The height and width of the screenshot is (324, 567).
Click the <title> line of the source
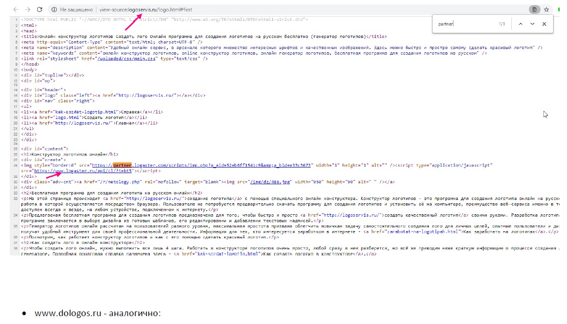click(x=204, y=36)
